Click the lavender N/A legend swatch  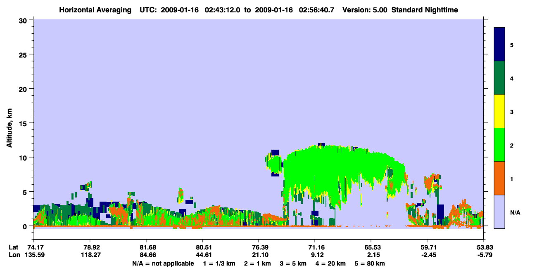(x=499, y=212)
